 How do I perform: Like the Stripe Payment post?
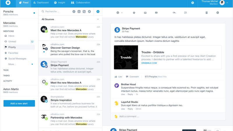tap(119, 77)
